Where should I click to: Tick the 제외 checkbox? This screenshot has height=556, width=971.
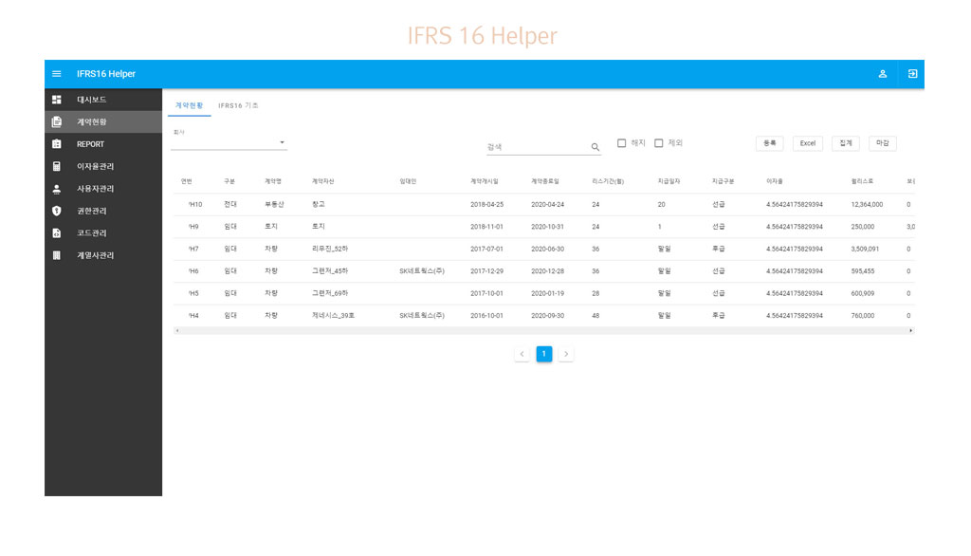659,143
